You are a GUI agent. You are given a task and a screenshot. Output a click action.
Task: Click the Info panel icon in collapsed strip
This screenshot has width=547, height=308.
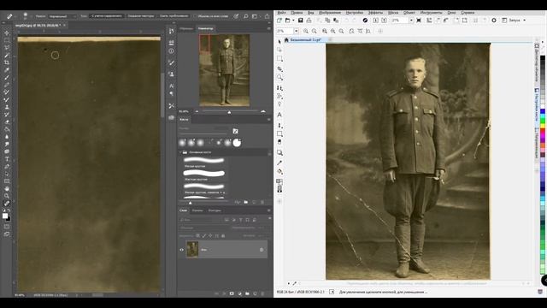click(171, 51)
